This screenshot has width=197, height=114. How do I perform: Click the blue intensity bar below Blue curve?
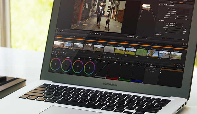point(137,81)
